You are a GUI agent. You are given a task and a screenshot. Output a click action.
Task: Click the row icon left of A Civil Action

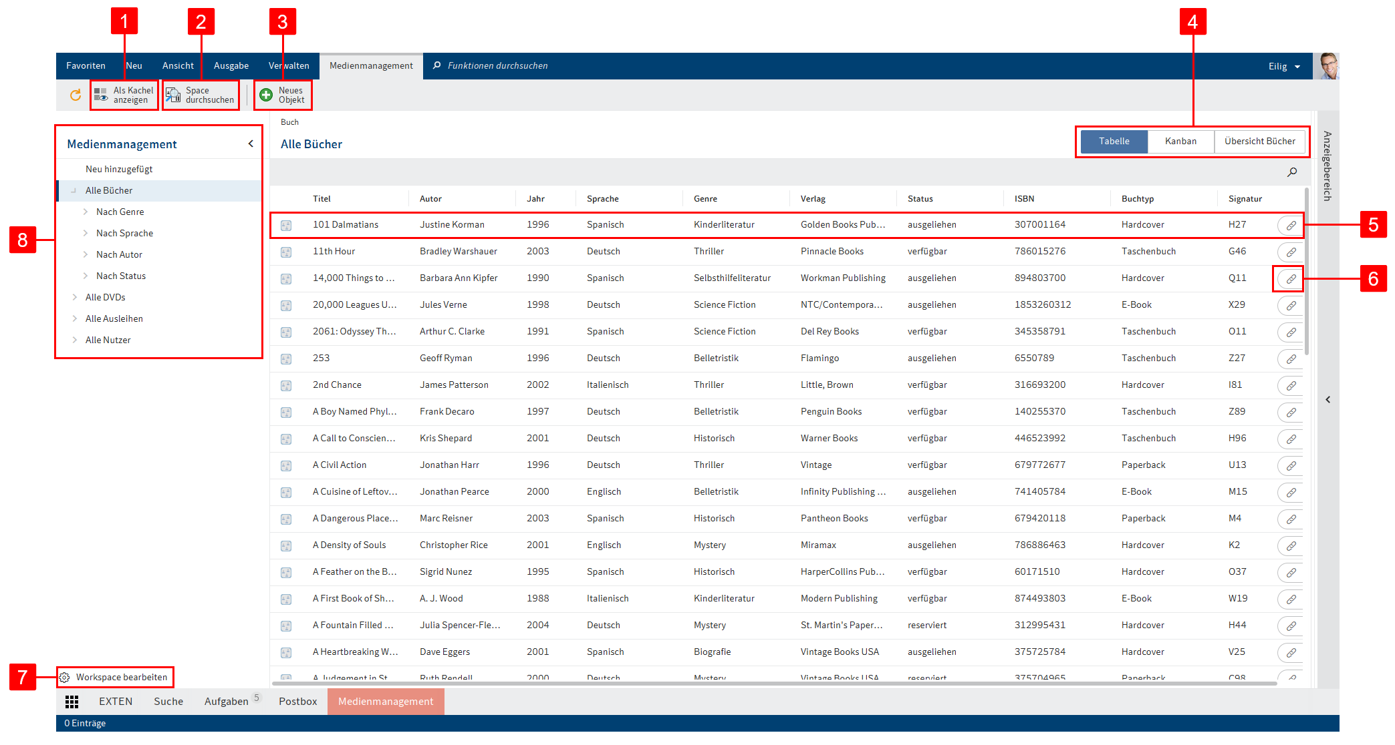pyautogui.click(x=286, y=466)
